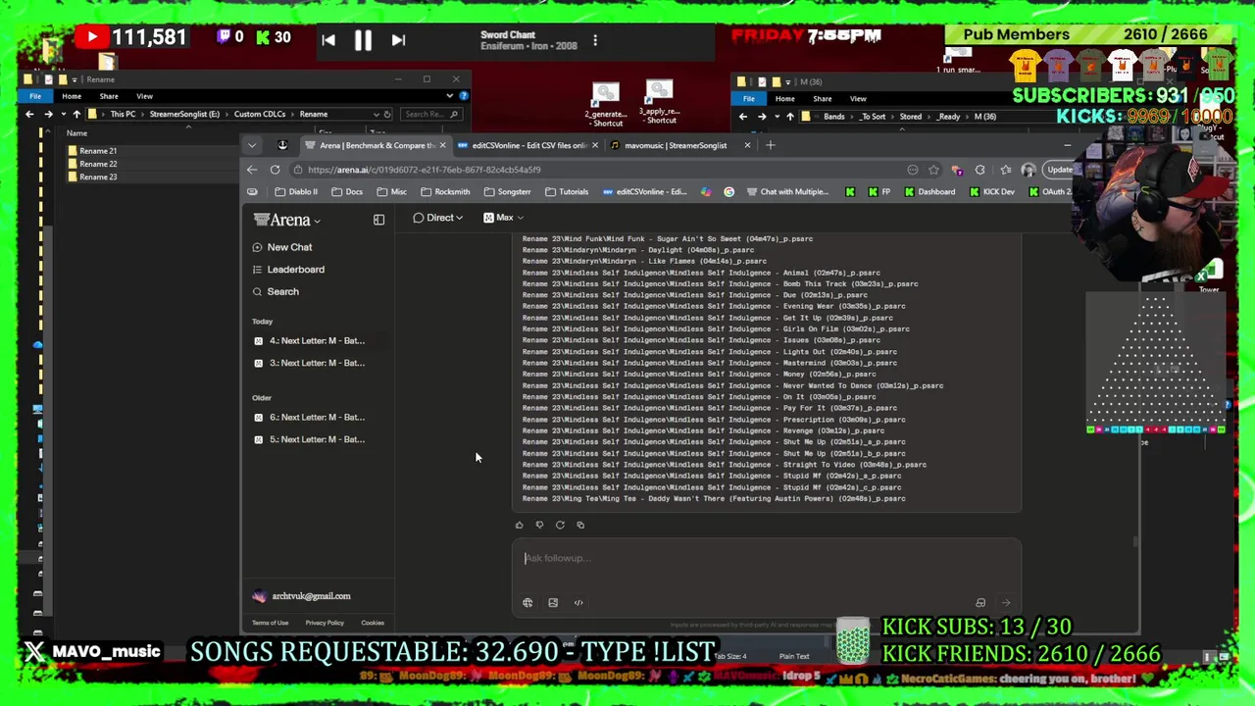Image resolution: width=1255 pixels, height=706 pixels.
Task: Open Misc bookmark folder
Action: click(391, 192)
